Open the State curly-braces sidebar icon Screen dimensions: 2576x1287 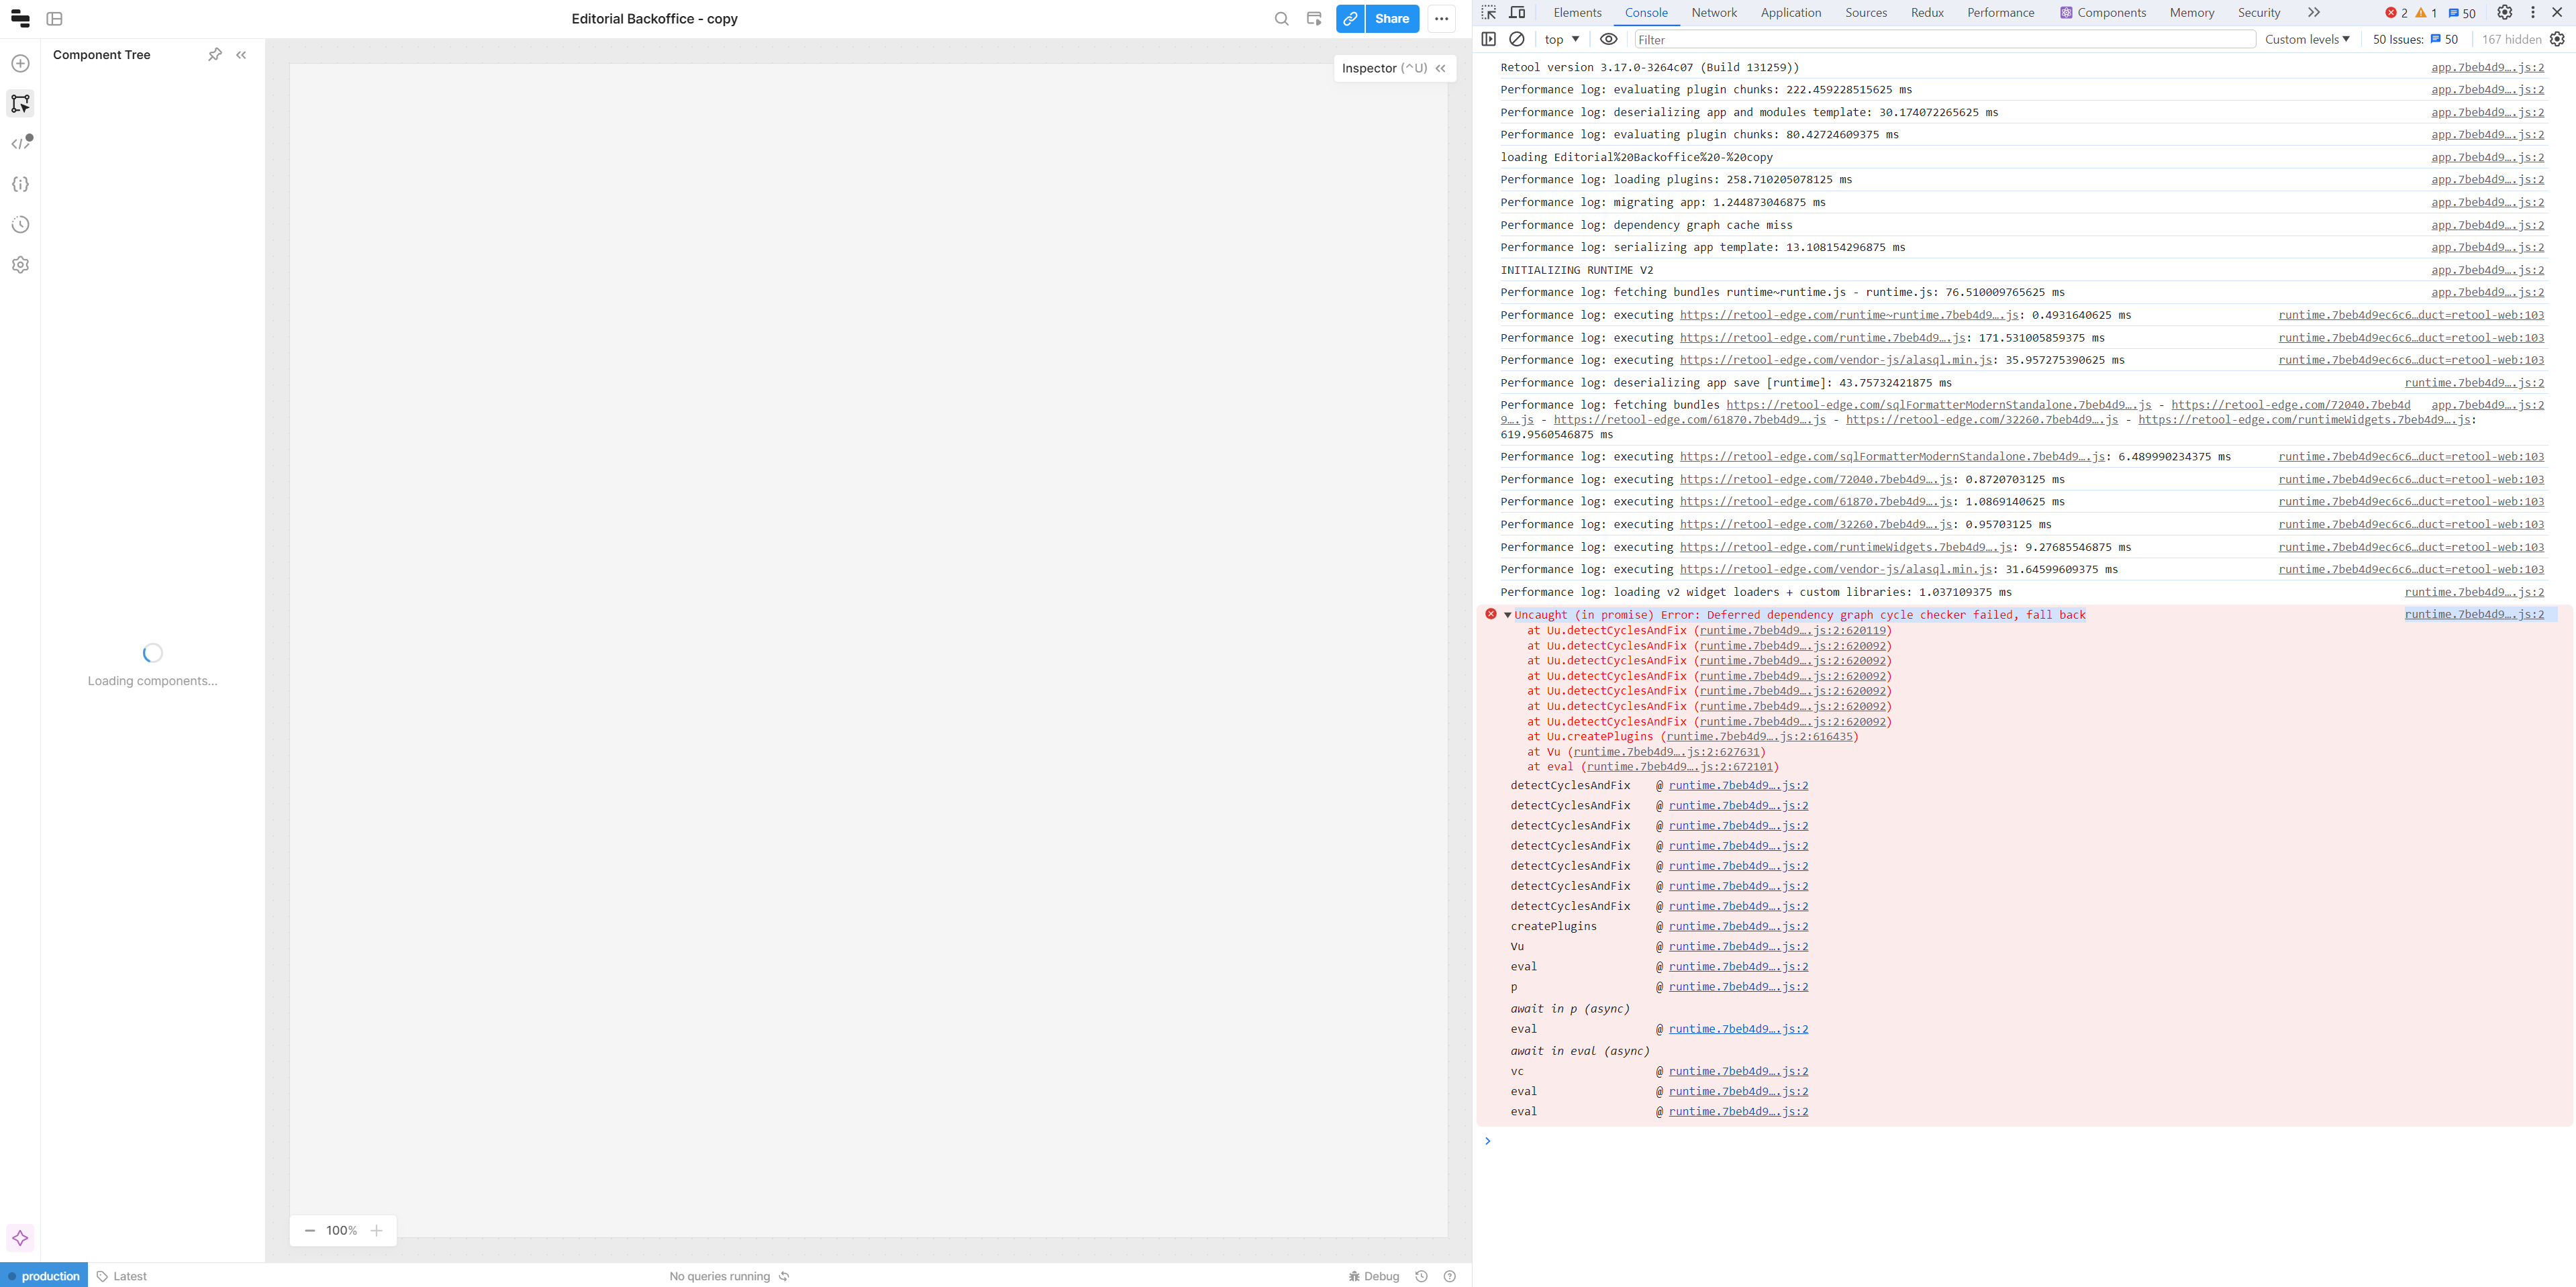20,184
